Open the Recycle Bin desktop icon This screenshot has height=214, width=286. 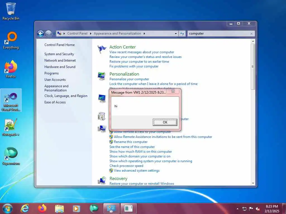coord(11,11)
